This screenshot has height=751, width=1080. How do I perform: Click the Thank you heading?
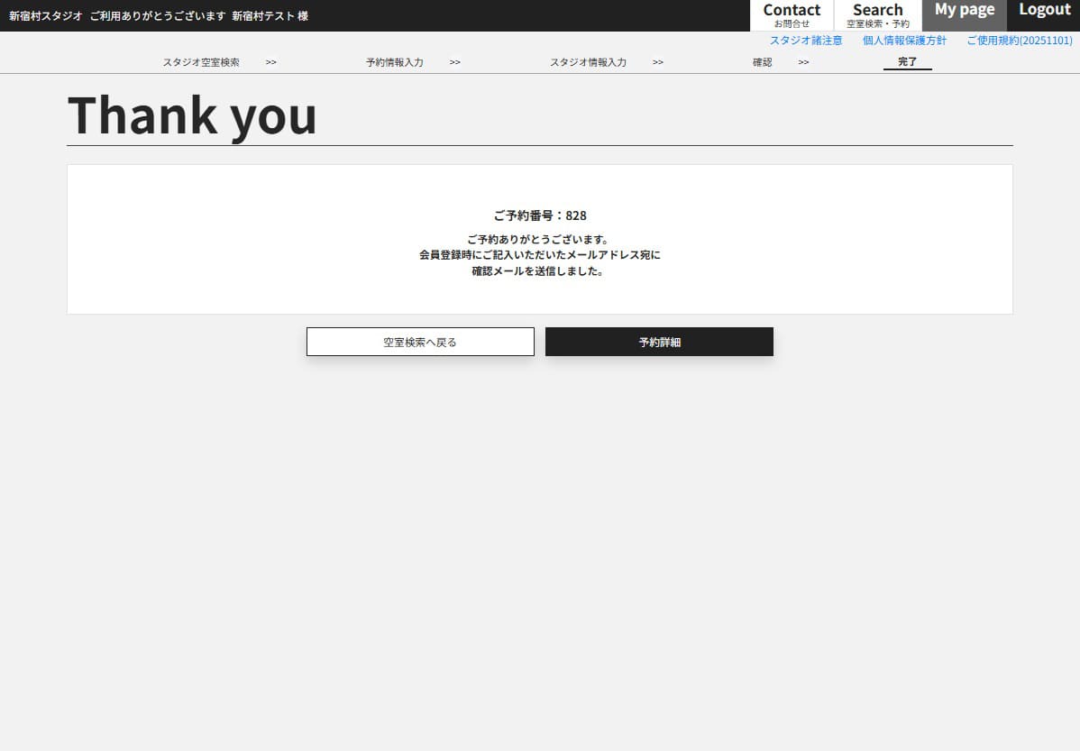(x=192, y=115)
